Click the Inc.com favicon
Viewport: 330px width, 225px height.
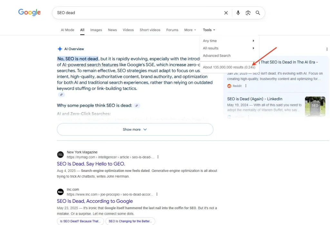tap(60, 192)
